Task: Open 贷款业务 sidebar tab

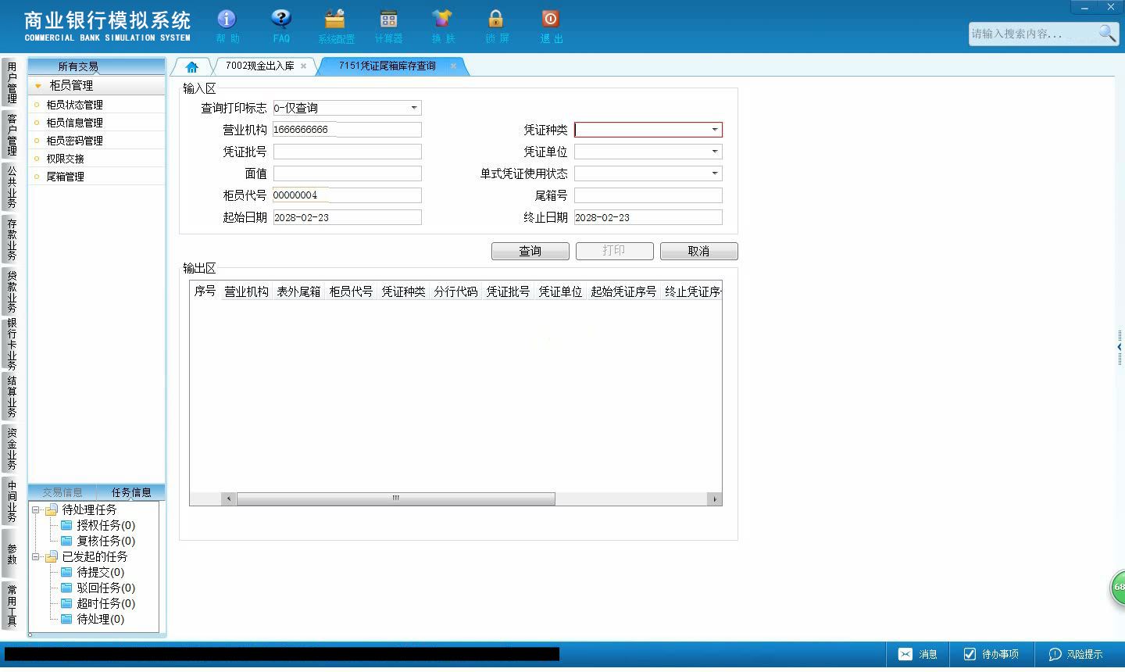Action: point(12,291)
